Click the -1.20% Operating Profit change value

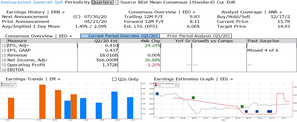(152, 65)
